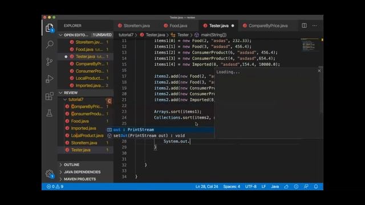Click Ln 28, Col 24 in status bar
The image size is (365, 205).
coord(206,186)
